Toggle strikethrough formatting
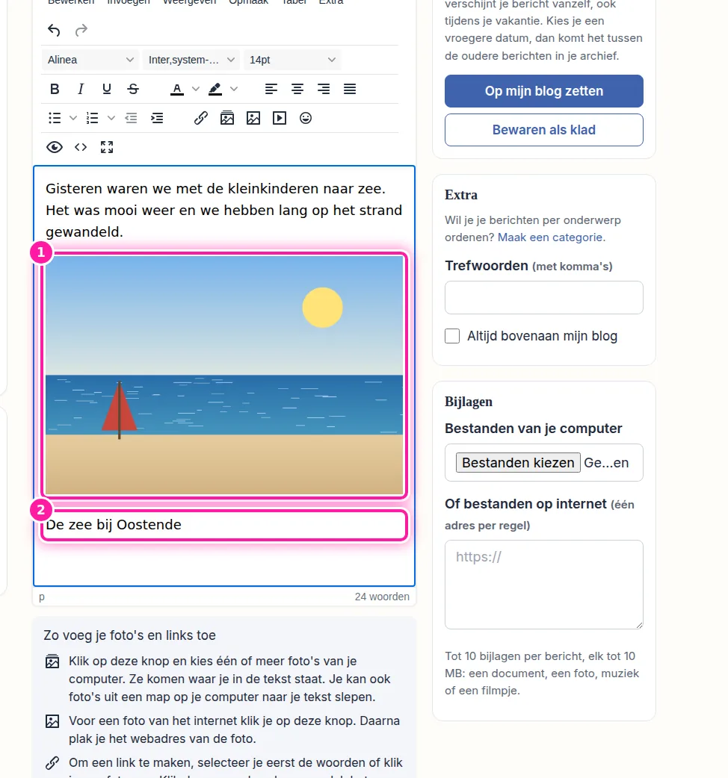This screenshot has width=728, height=778. click(x=132, y=89)
